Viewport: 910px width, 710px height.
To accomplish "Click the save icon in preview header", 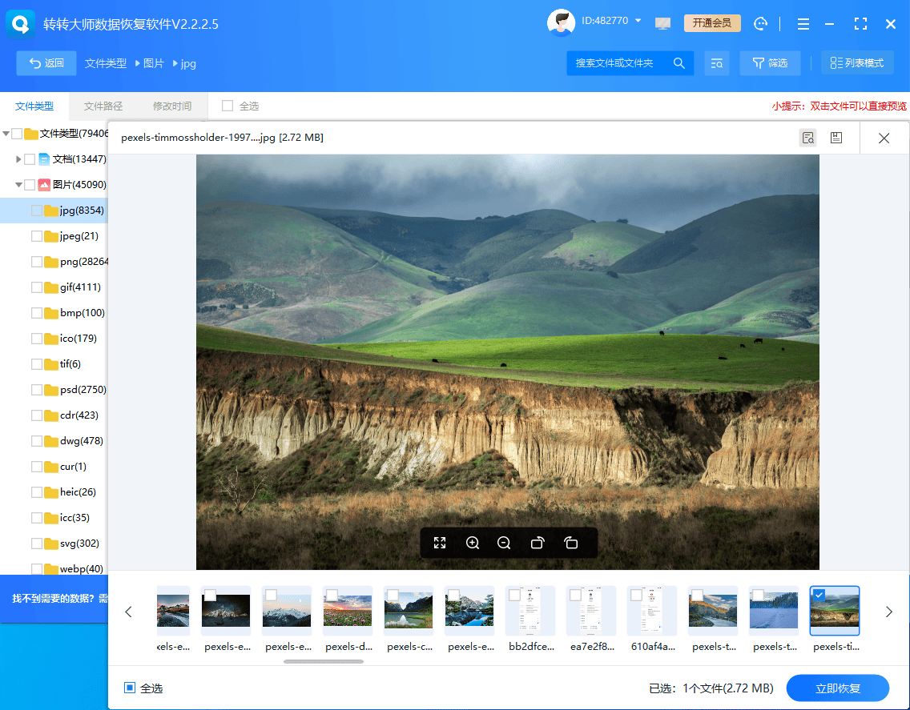I will pyautogui.click(x=836, y=138).
